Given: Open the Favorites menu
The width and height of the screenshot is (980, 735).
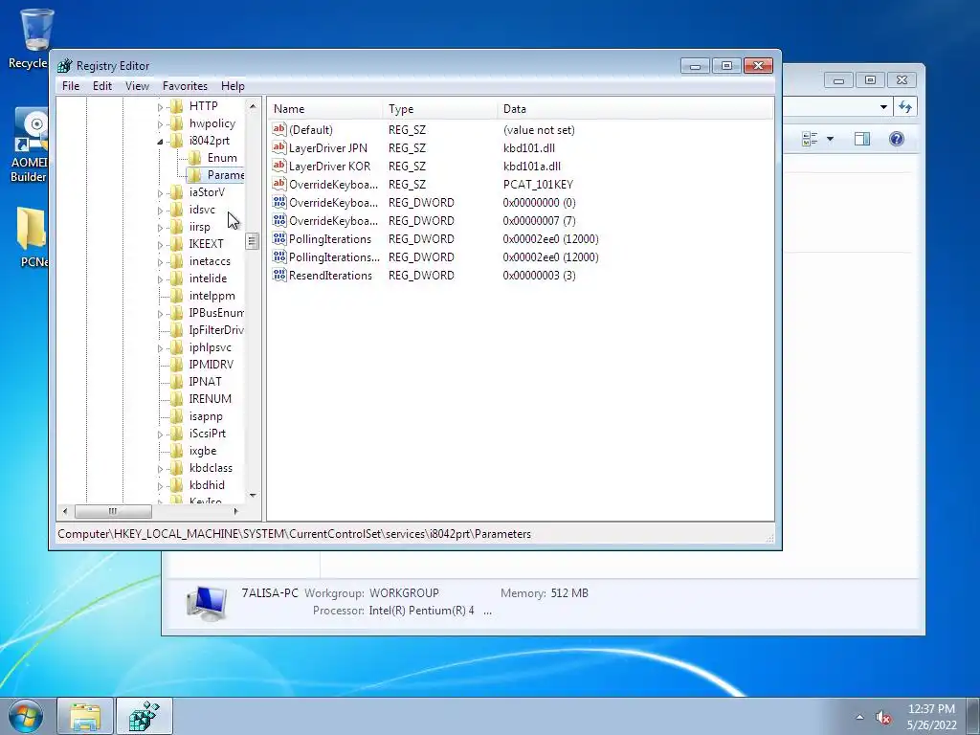Looking at the screenshot, I should click(185, 85).
